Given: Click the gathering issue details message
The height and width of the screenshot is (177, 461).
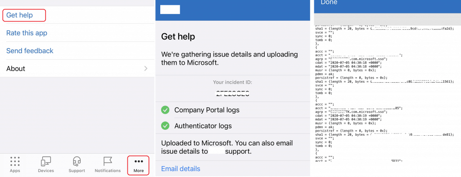Looking at the screenshot, I should (x=229, y=59).
